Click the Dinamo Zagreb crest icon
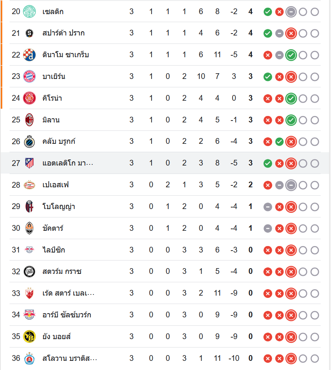The width and height of the screenshot is (331, 370). pyautogui.click(x=29, y=55)
